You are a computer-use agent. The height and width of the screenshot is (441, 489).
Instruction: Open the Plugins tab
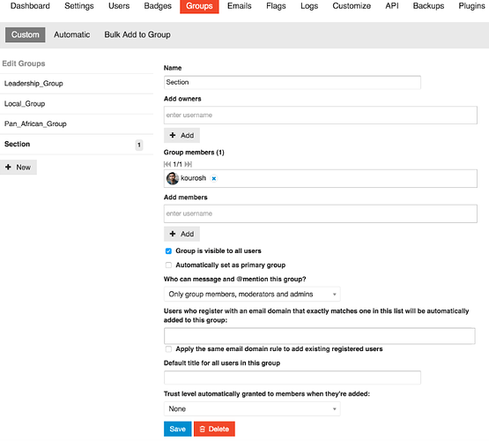tap(471, 6)
